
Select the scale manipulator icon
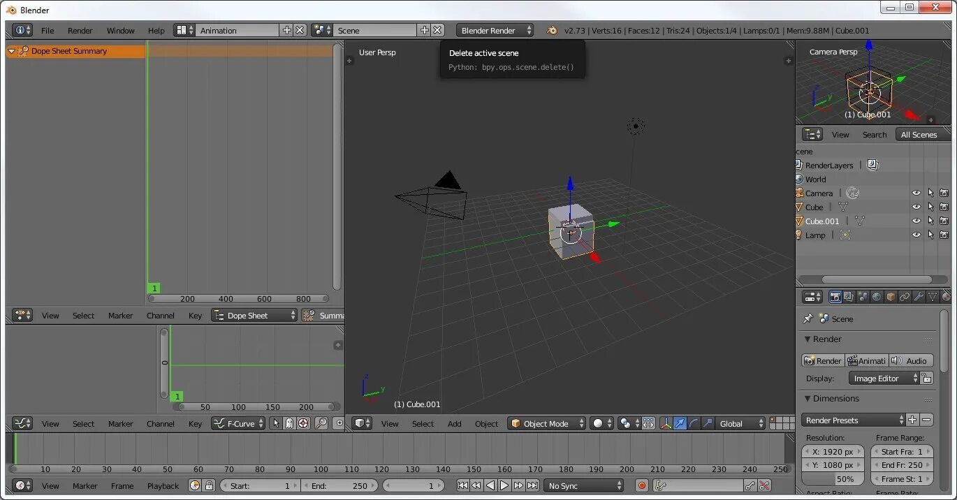708,423
